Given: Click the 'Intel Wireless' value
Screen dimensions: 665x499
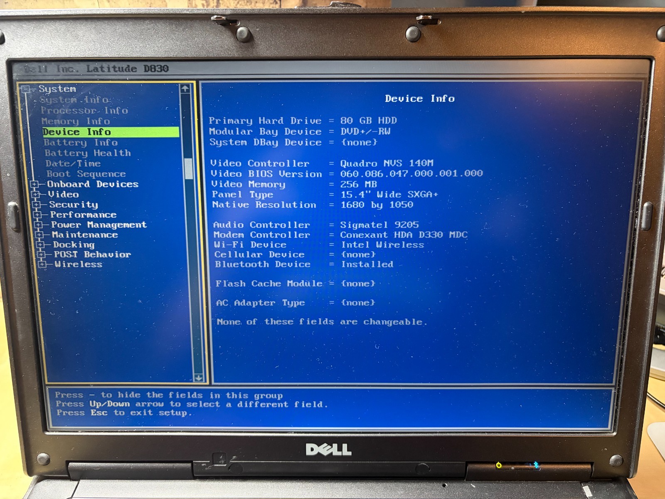Looking at the screenshot, I should pos(383,245).
